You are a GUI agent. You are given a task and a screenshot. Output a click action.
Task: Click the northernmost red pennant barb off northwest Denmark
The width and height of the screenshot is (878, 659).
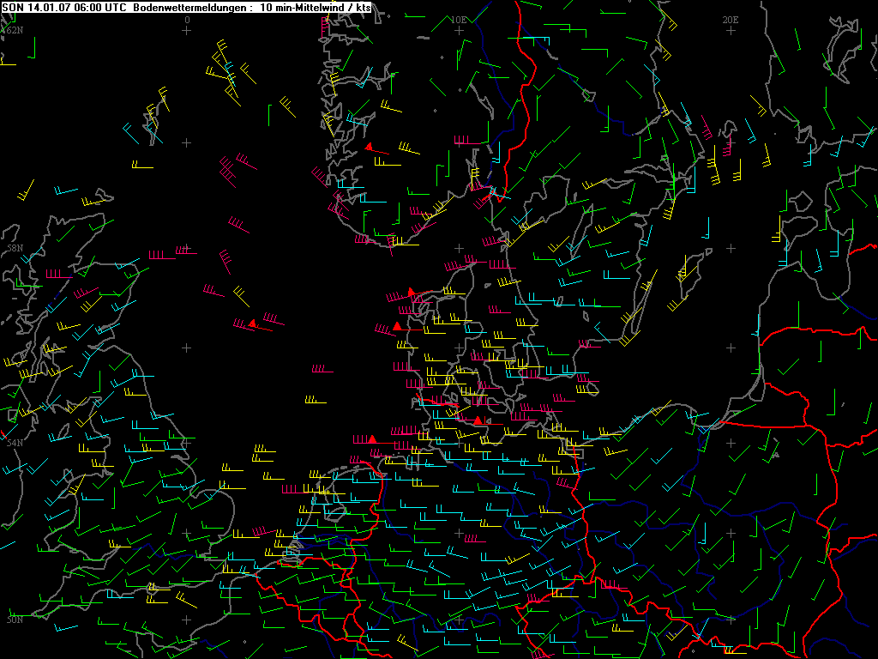tap(412, 293)
